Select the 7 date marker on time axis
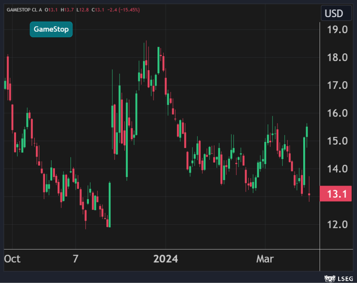 [76, 259]
